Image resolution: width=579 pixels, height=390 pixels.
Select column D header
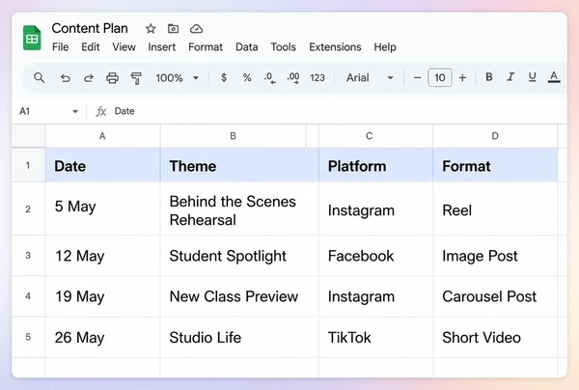(495, 136)
